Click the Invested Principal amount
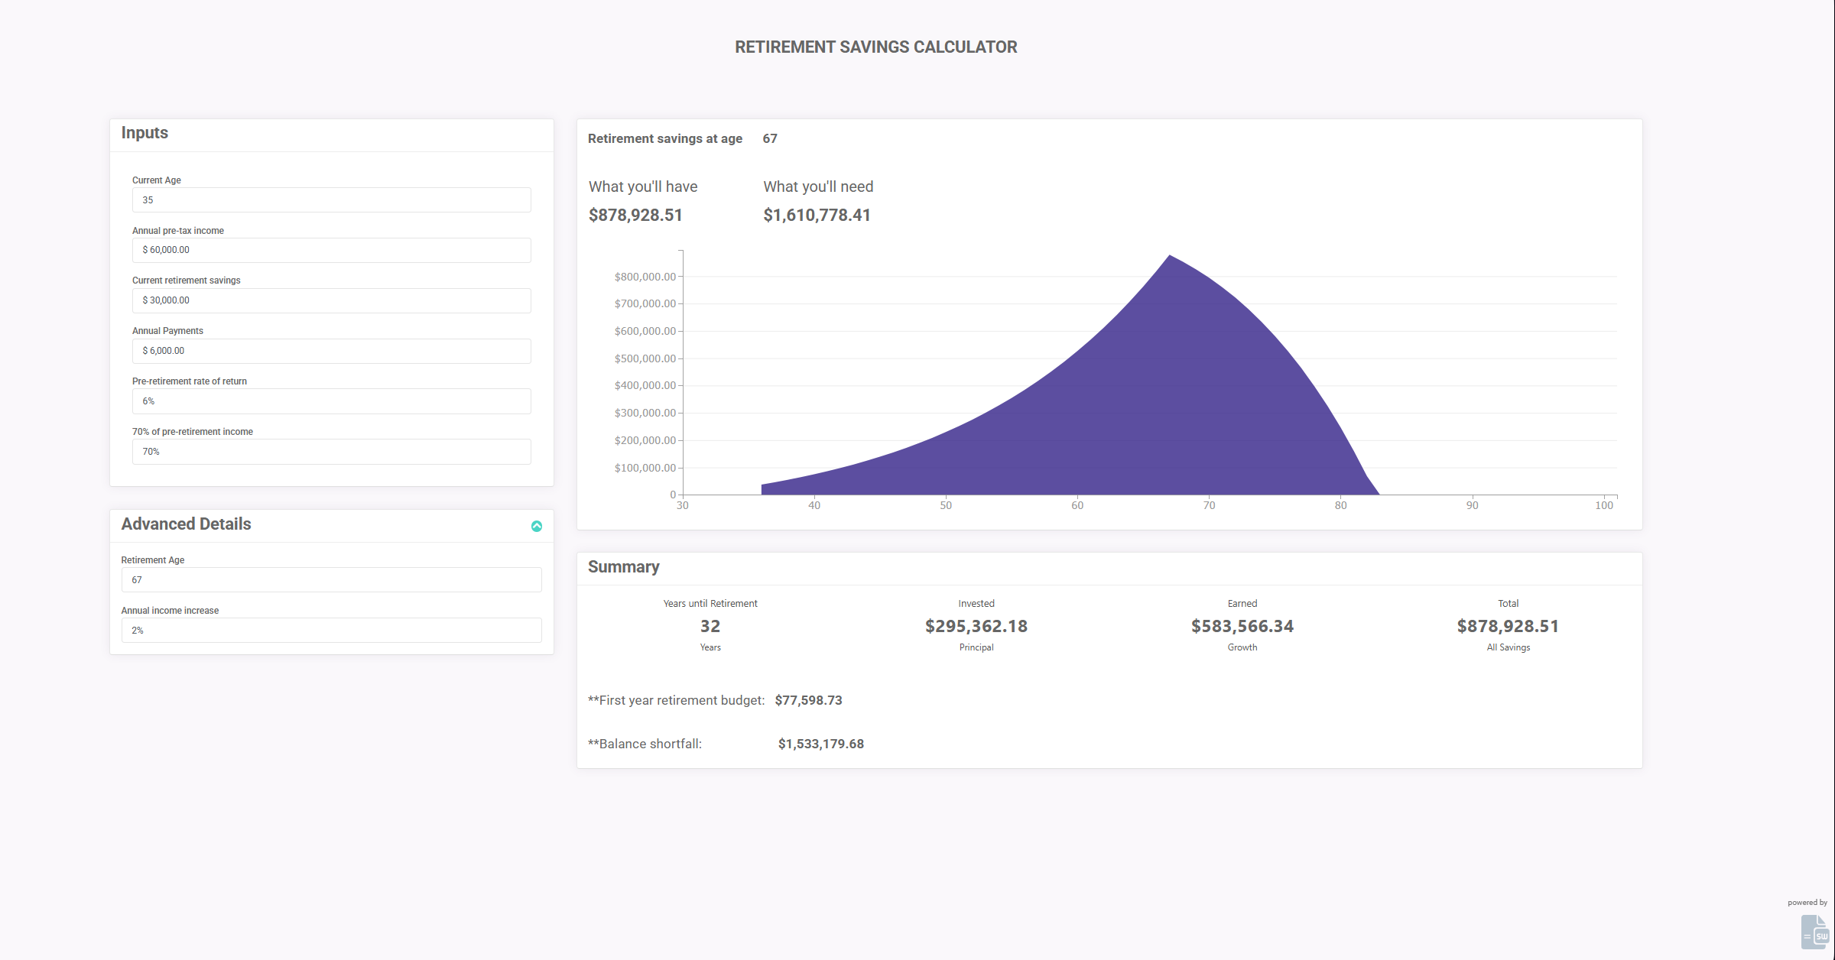The image size is (1835, 960). 976,627
